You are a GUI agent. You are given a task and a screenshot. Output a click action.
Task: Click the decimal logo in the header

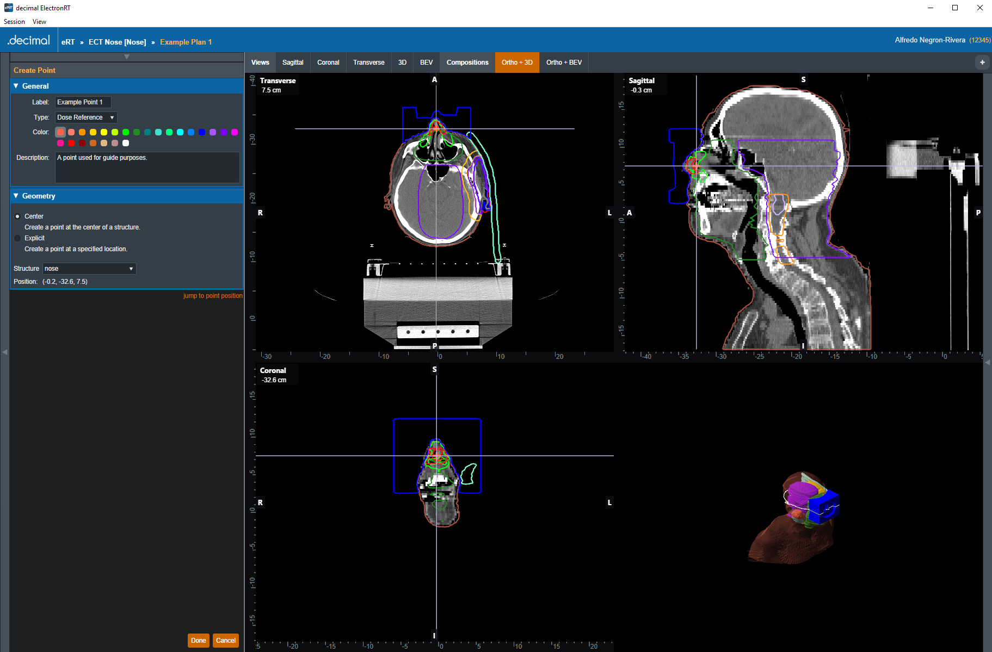click(x=29, y=41)
